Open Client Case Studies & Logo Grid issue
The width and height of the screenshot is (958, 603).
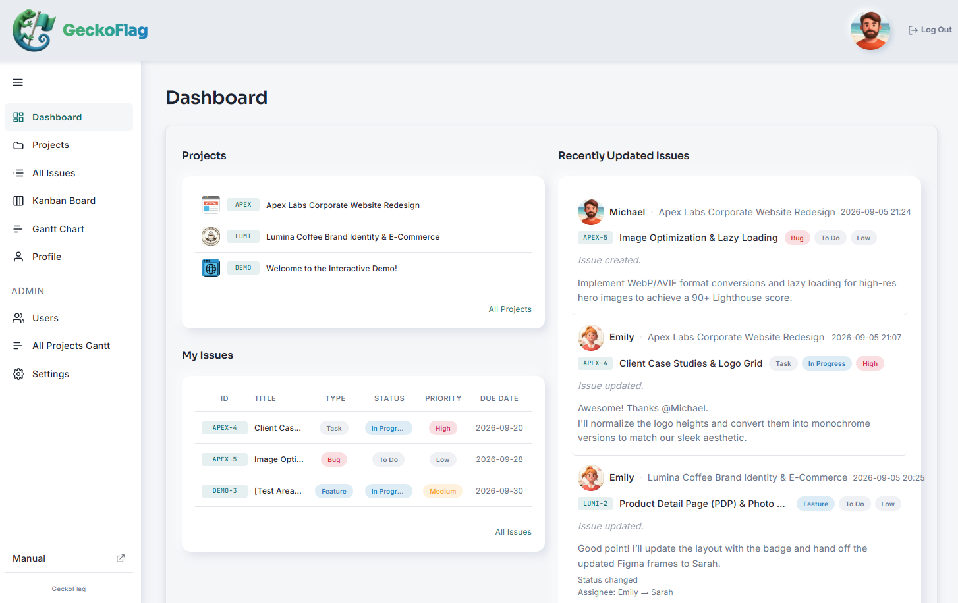point(690,363)
